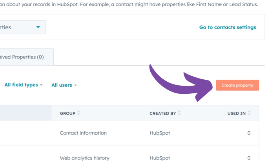This screenshot has width=270, height=161.
Task: Click the description text about HubSpot records
Action: click(x=130, y=5)
